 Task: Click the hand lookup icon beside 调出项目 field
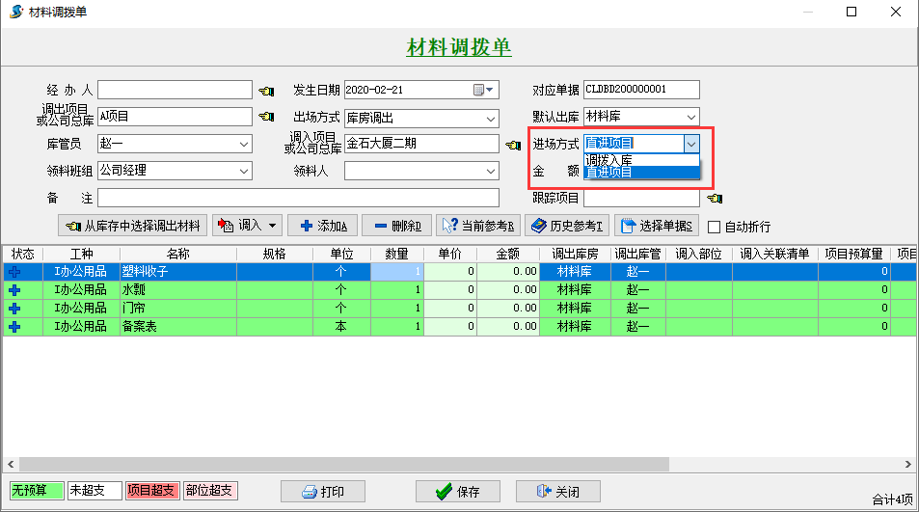coord(266,118)
